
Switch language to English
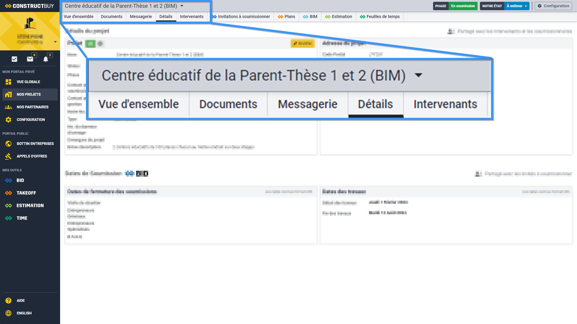tap(24, 313)
